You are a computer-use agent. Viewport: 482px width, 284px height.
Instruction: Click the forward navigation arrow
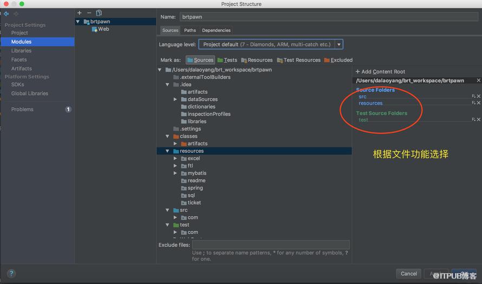(x=16, y=14)
